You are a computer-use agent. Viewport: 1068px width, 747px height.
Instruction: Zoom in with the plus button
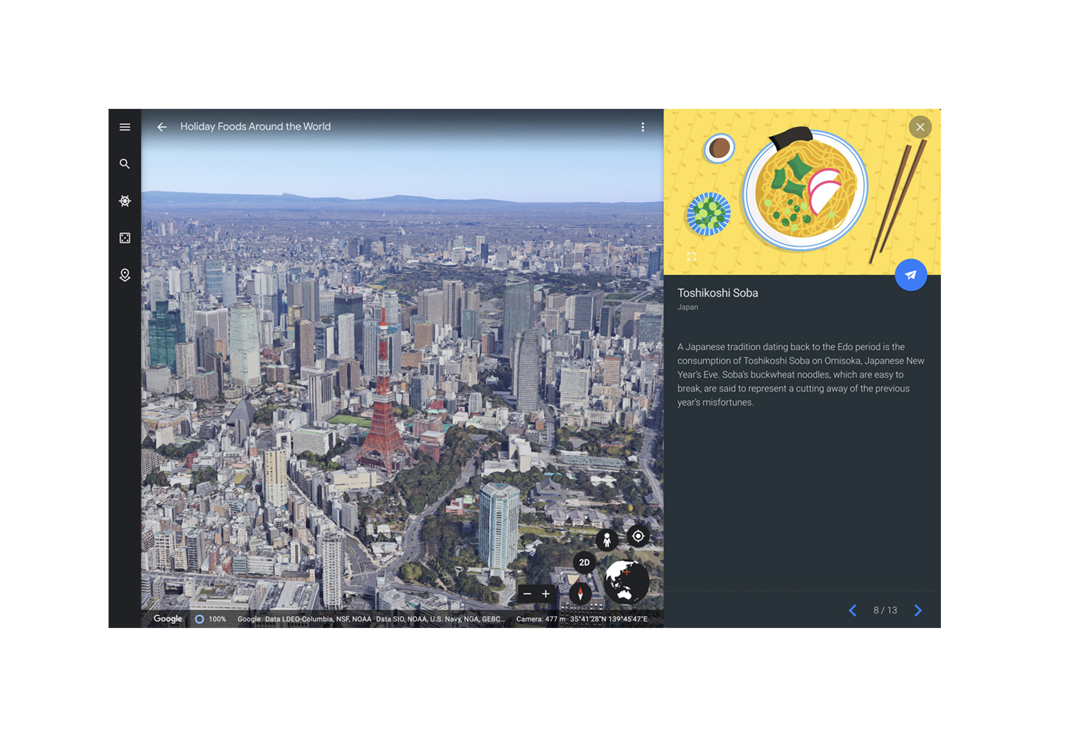coord(546,594)
